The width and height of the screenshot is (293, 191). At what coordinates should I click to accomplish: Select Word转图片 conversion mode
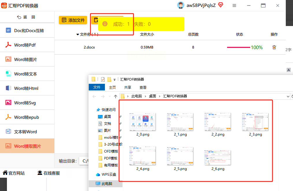pyautogui.click(x=27, y=59)
